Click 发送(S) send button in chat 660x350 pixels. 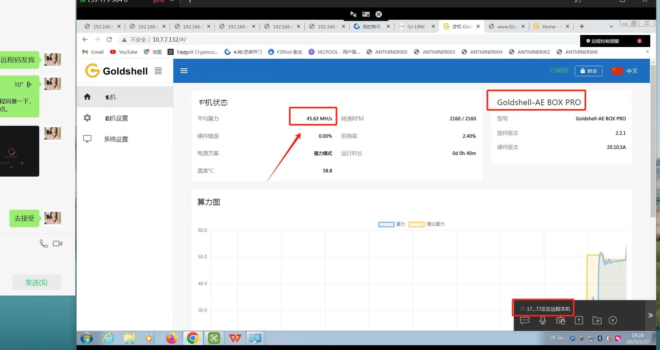[36, 282]
